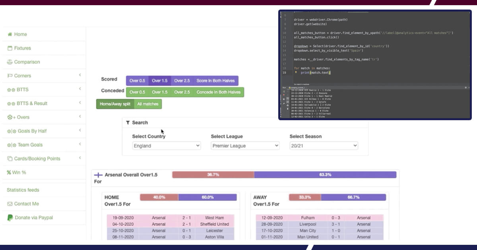The image size is (477, 250).
Task: Click the Goals By Half icon
Action: [11, 131]
